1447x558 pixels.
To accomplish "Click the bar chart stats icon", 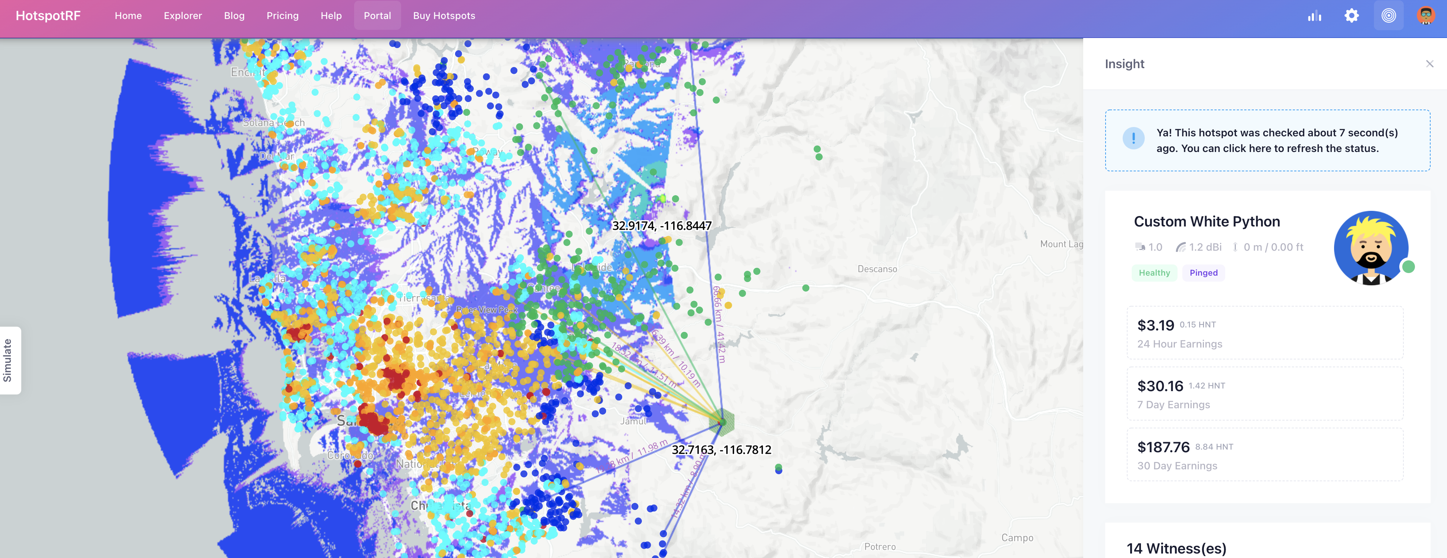I will 1314,16.
